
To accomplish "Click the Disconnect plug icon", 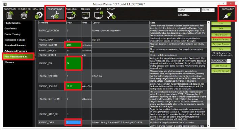I will tap(228, 15).
